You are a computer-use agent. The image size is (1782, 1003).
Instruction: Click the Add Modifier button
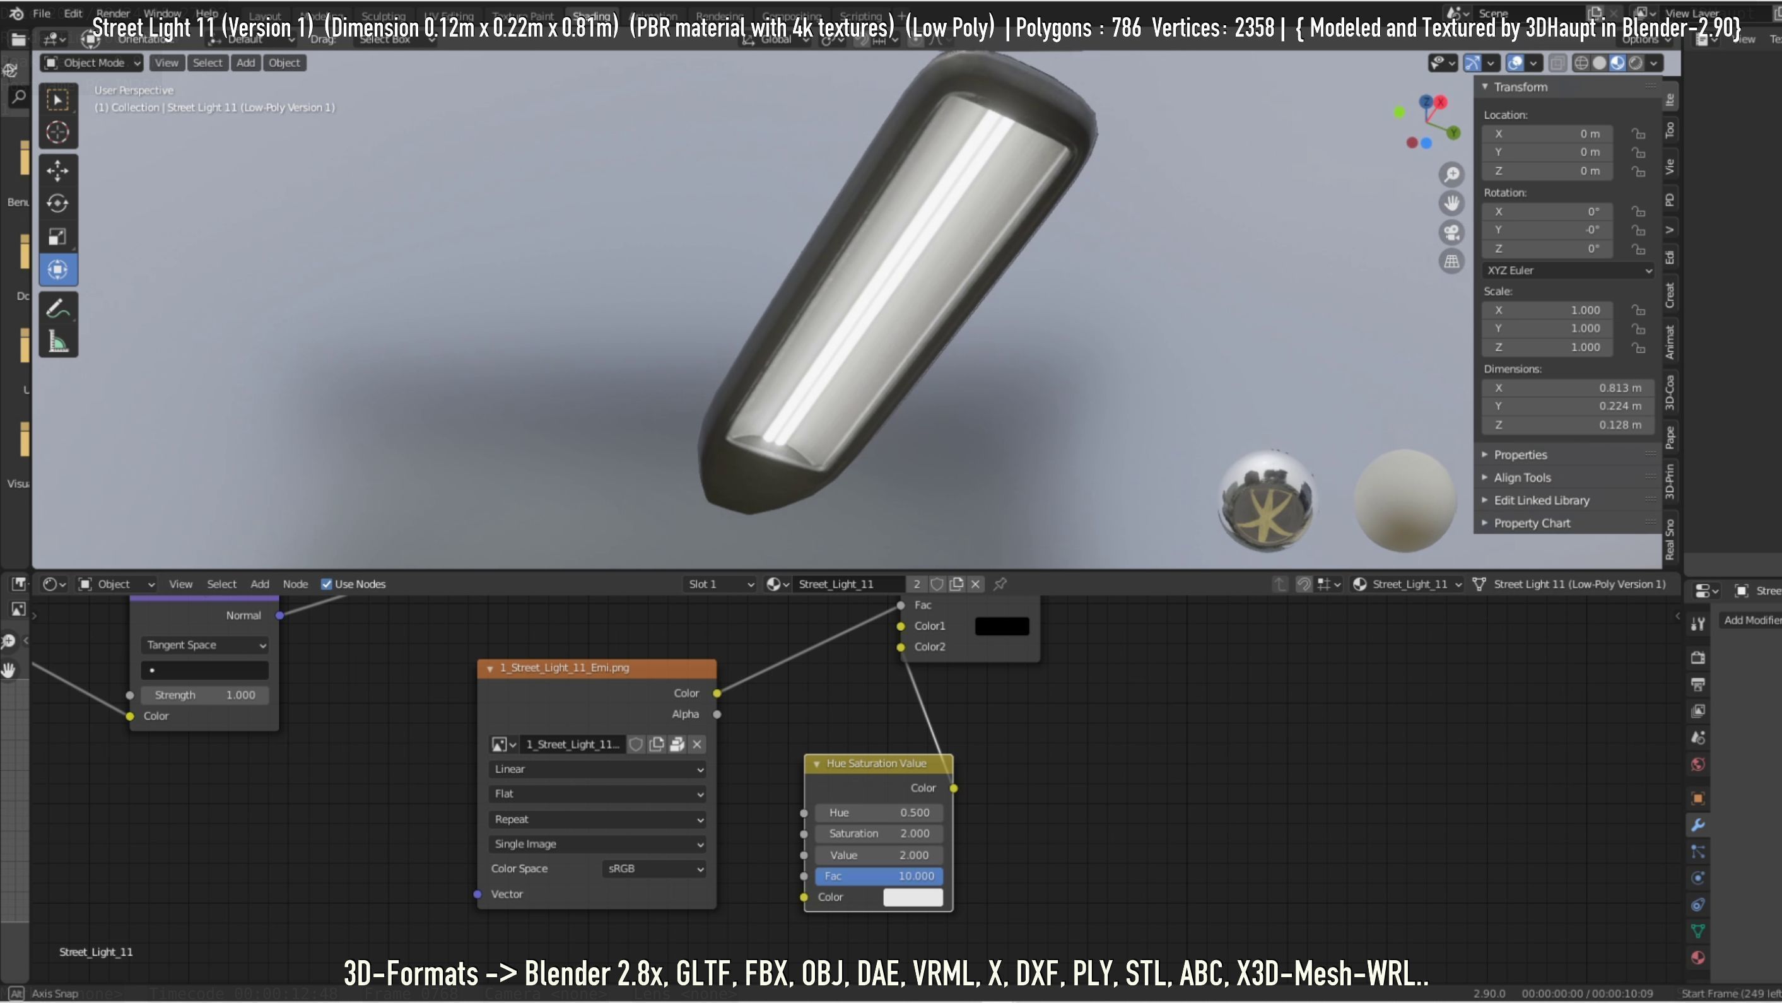(1751, 620)
